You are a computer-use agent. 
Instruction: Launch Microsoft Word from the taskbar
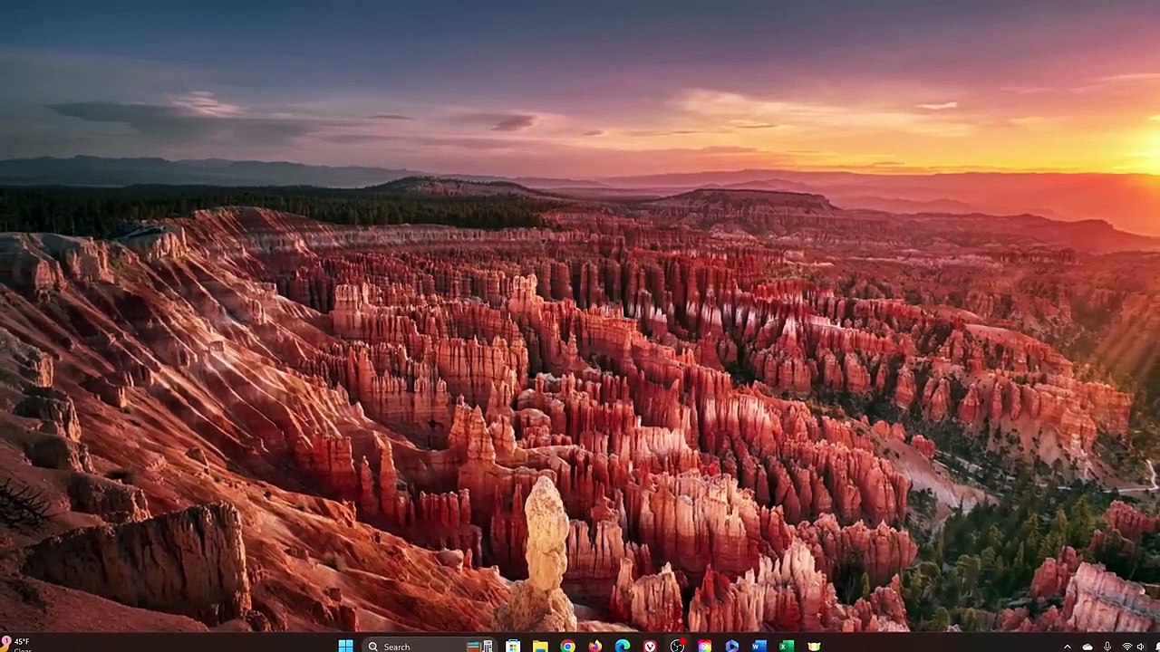pos(759,646)
